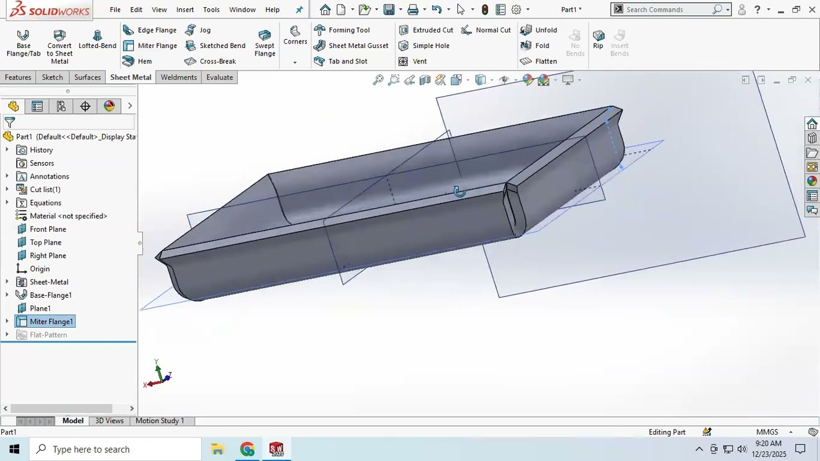Viewport: 820px width, 461px height.
Task: Choose the Lofted-Bend tool
Action: (x=97, y=40)
